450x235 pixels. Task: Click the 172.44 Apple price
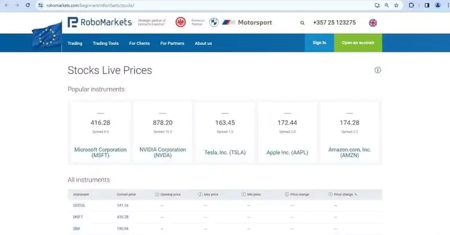tap(287, 123)
